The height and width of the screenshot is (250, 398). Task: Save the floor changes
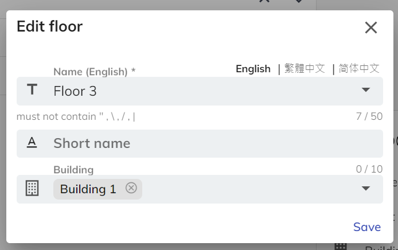click(366, 227)
